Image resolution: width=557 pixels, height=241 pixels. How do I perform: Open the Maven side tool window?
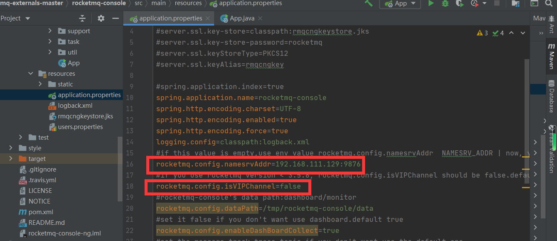(551, 56)
